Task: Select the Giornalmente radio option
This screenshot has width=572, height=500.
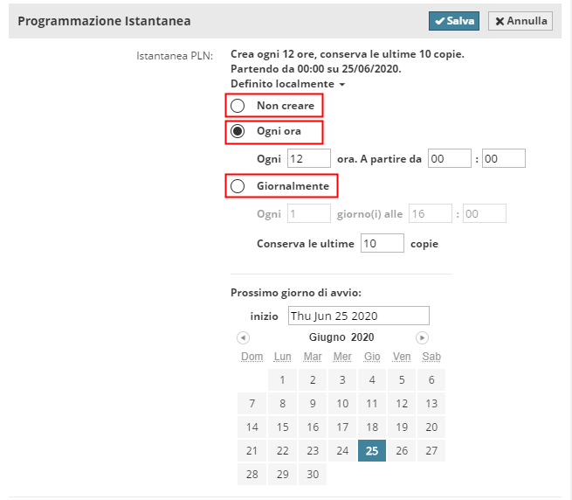Action: pyautogui.click(x=238, y=186)
